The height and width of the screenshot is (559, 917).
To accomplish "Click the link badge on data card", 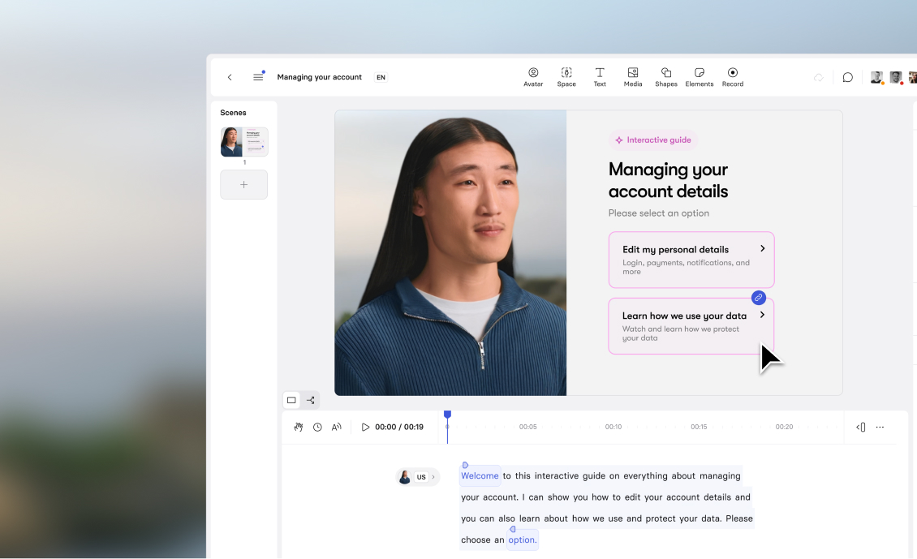I will tap(759, 298).
